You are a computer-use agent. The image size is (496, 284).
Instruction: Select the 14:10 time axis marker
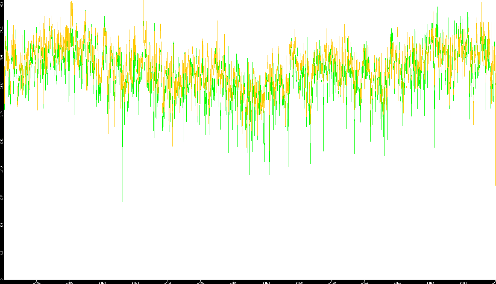tap(332, 283)
